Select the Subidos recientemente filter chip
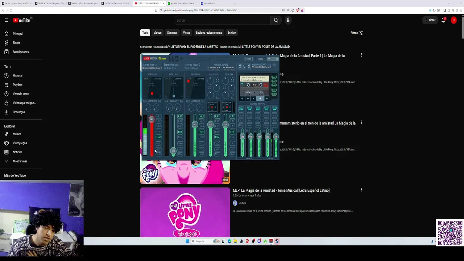Image resolution: width=464 pixels, height=261 pixels. coord(209,33)
